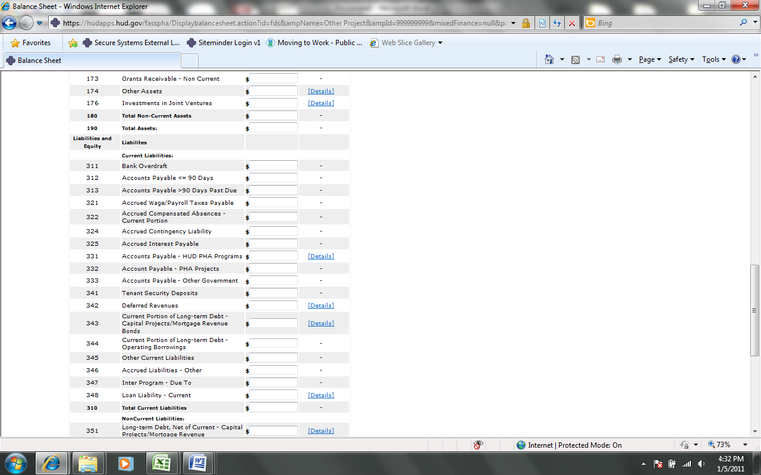Click the magnifier search icon next to Bing
761x475 pixels.
click(x=743, y=23)
